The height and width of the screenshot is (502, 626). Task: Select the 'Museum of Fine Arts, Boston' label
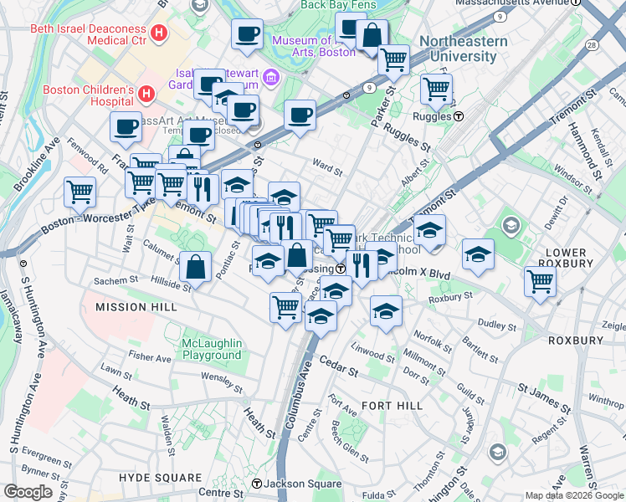coord(314,46)
